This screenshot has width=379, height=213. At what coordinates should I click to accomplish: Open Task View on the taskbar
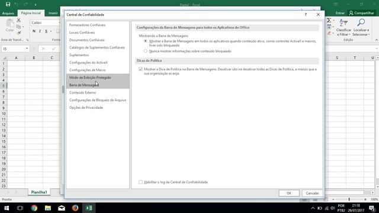(x=20, y=208)
